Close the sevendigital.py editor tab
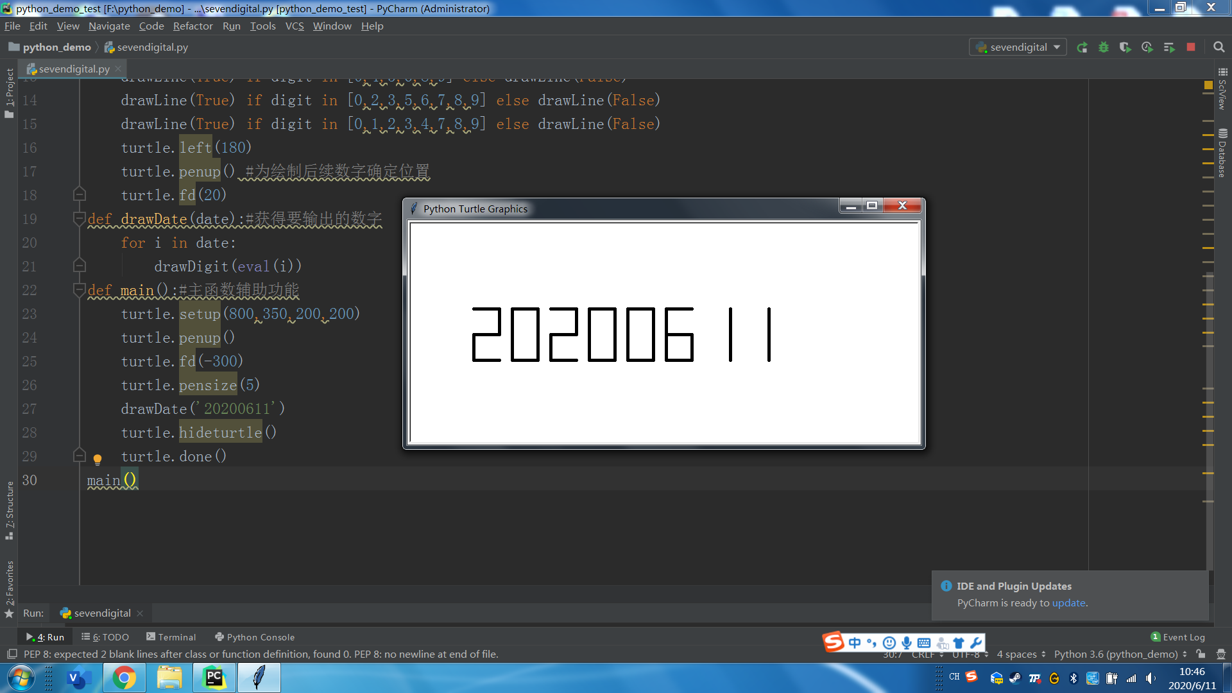The image size is (1232, 693). pos(119,69)
